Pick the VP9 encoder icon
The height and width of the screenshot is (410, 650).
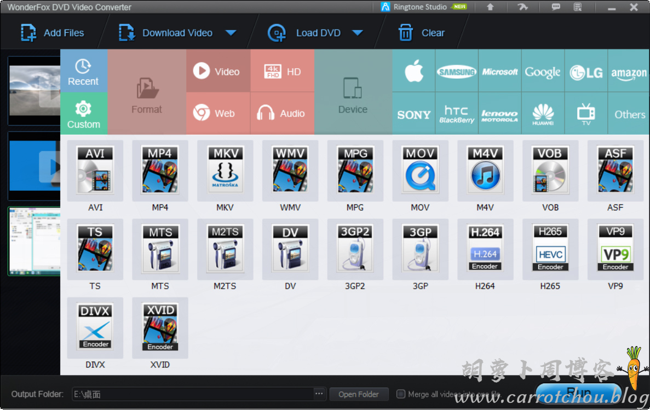point(616,249)
